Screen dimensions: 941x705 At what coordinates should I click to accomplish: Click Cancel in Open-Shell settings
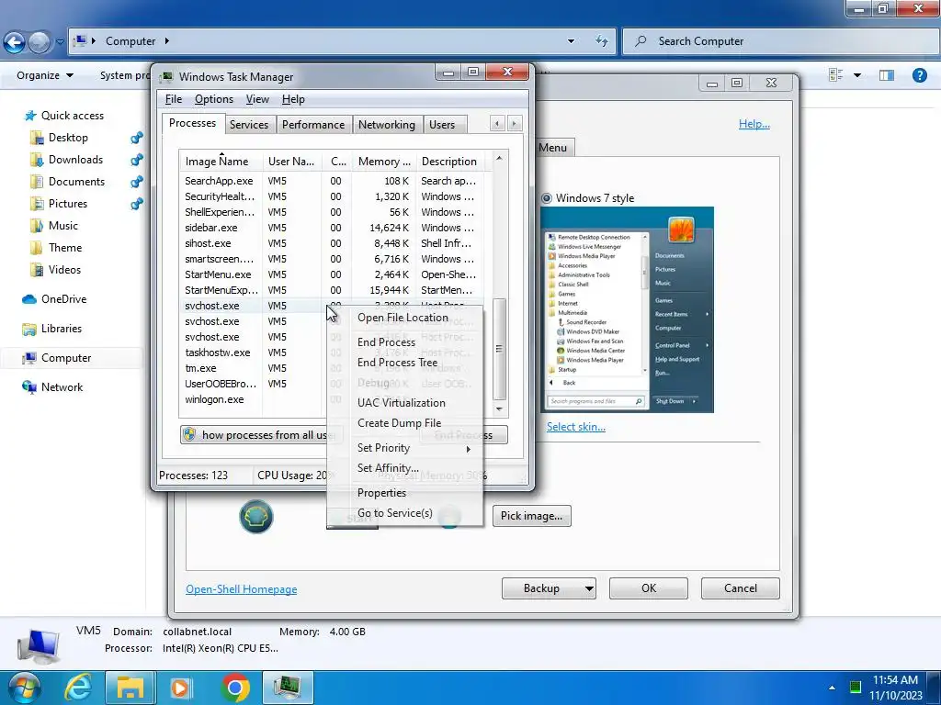pyautogui.click(x=740, y=588)
